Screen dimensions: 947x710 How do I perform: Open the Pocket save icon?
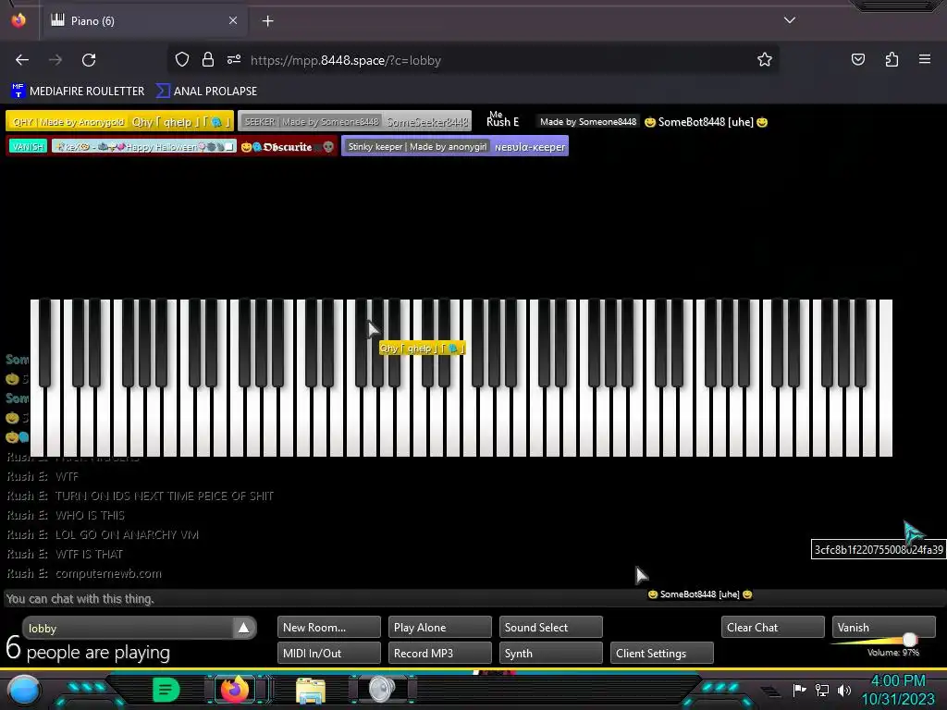[x=857, y=60]
